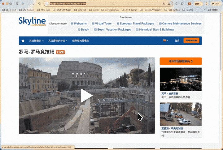
Task: Go back using the browser back arrow
Action: [28, 4]
